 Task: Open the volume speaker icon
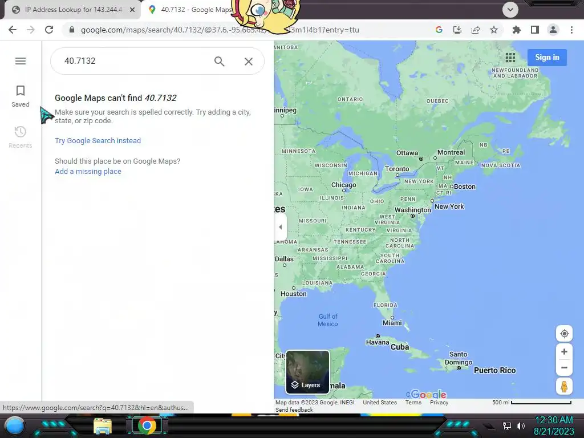521,425
